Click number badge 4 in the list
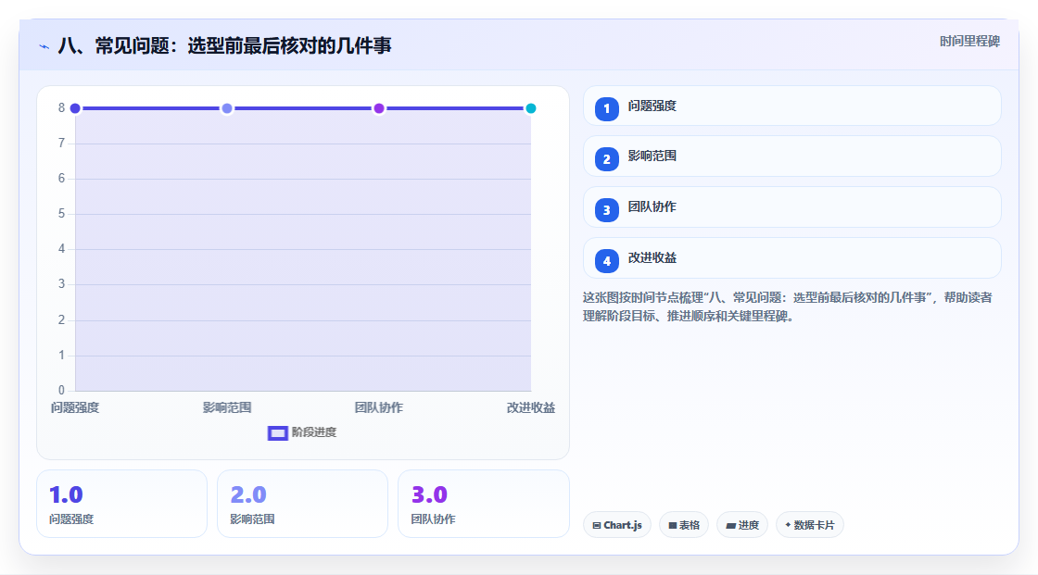Image resolution: width=1038 pixels, height=575 pixels. coord(606,261)
